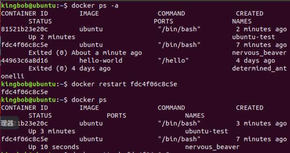Select the 'docker restart fdc4f06c8c5e' command line

(x=89, y=84)
